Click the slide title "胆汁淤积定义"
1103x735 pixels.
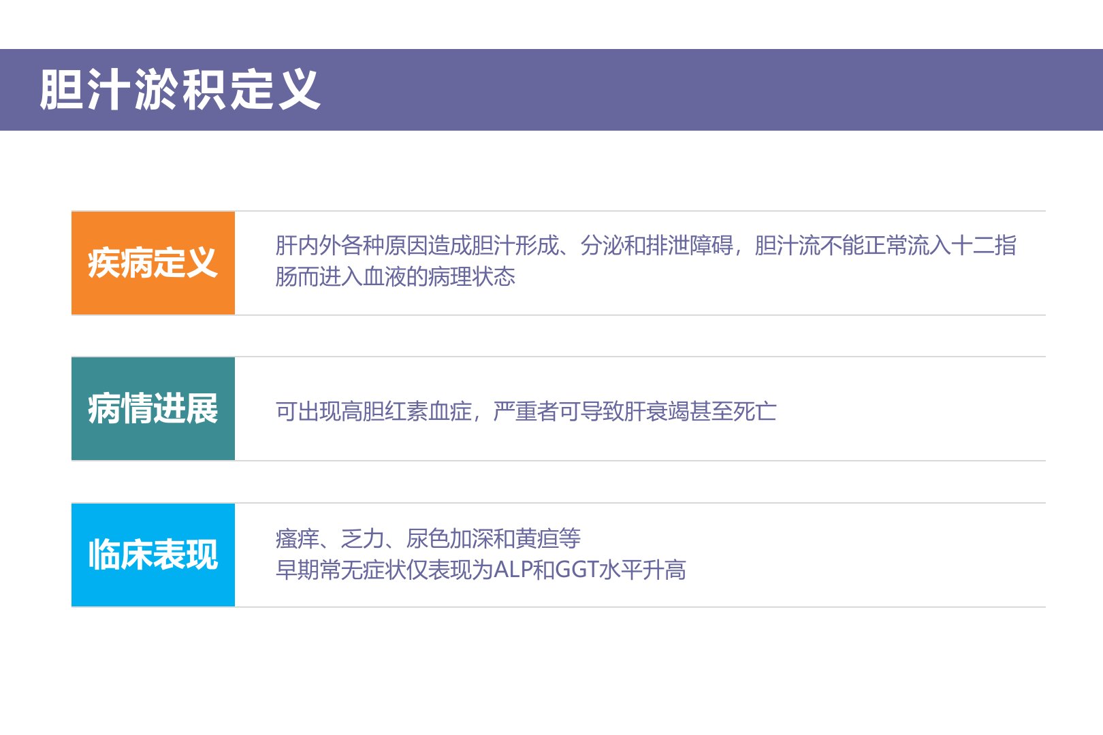(x=180, y=90)
